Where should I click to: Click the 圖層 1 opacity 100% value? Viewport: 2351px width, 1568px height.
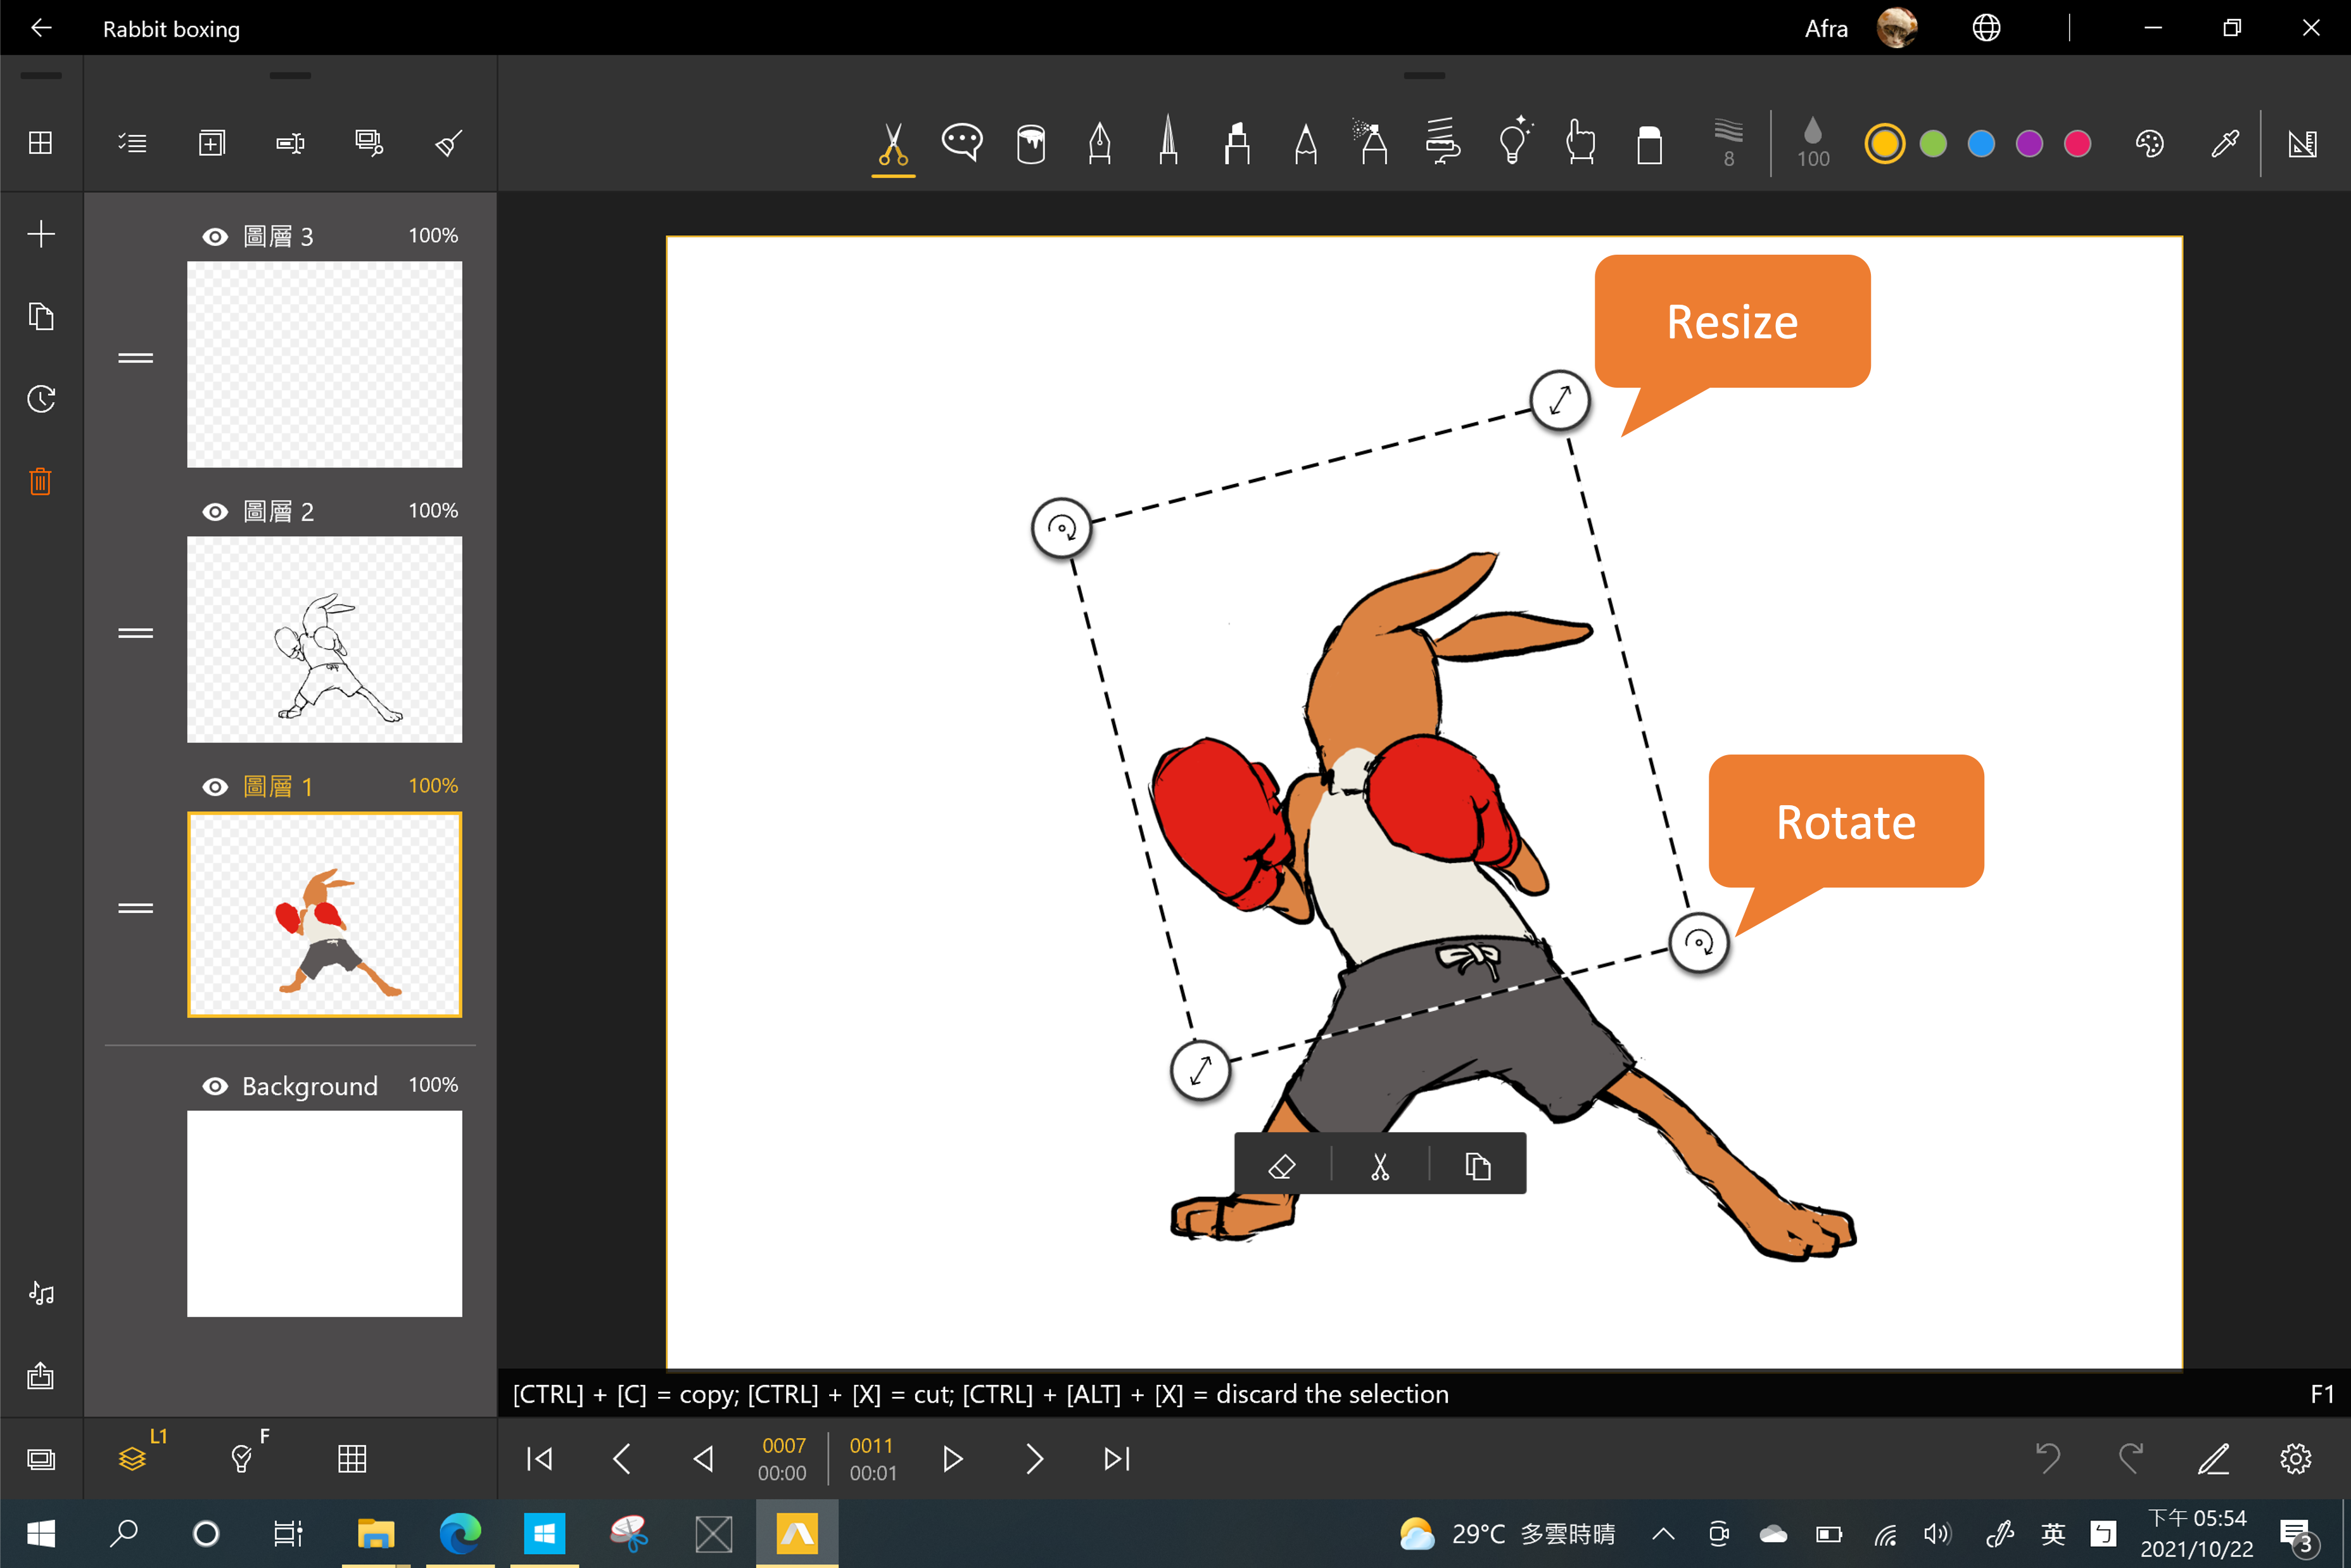tap(433, 786)
